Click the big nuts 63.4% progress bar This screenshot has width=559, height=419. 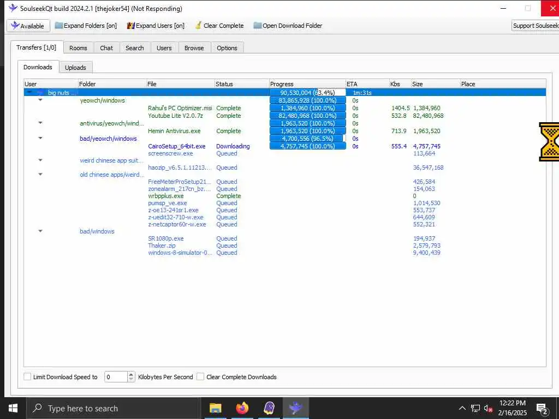point(308,93)
